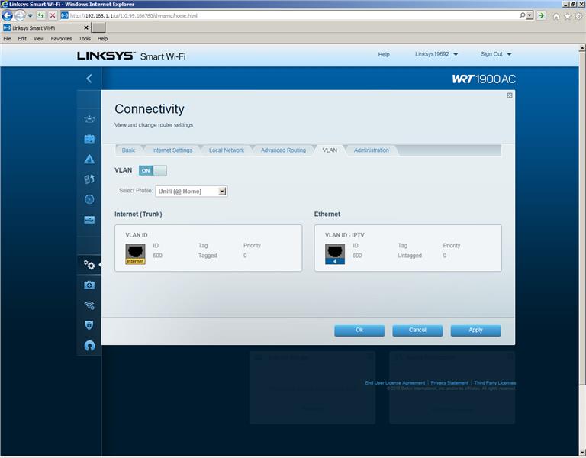Viewport: 586px width, 458px height.
Task: Click the address bar search magnifier icon
Action: coord(522,15)
